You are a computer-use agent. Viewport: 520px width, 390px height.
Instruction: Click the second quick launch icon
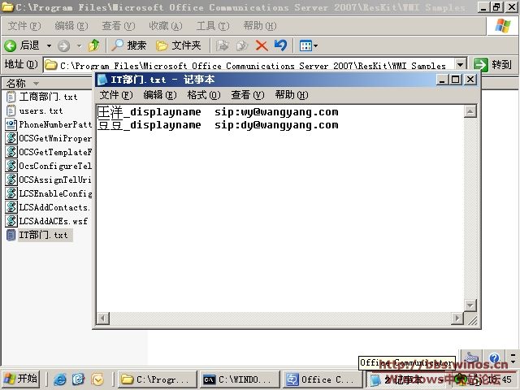tap(78, 379)
